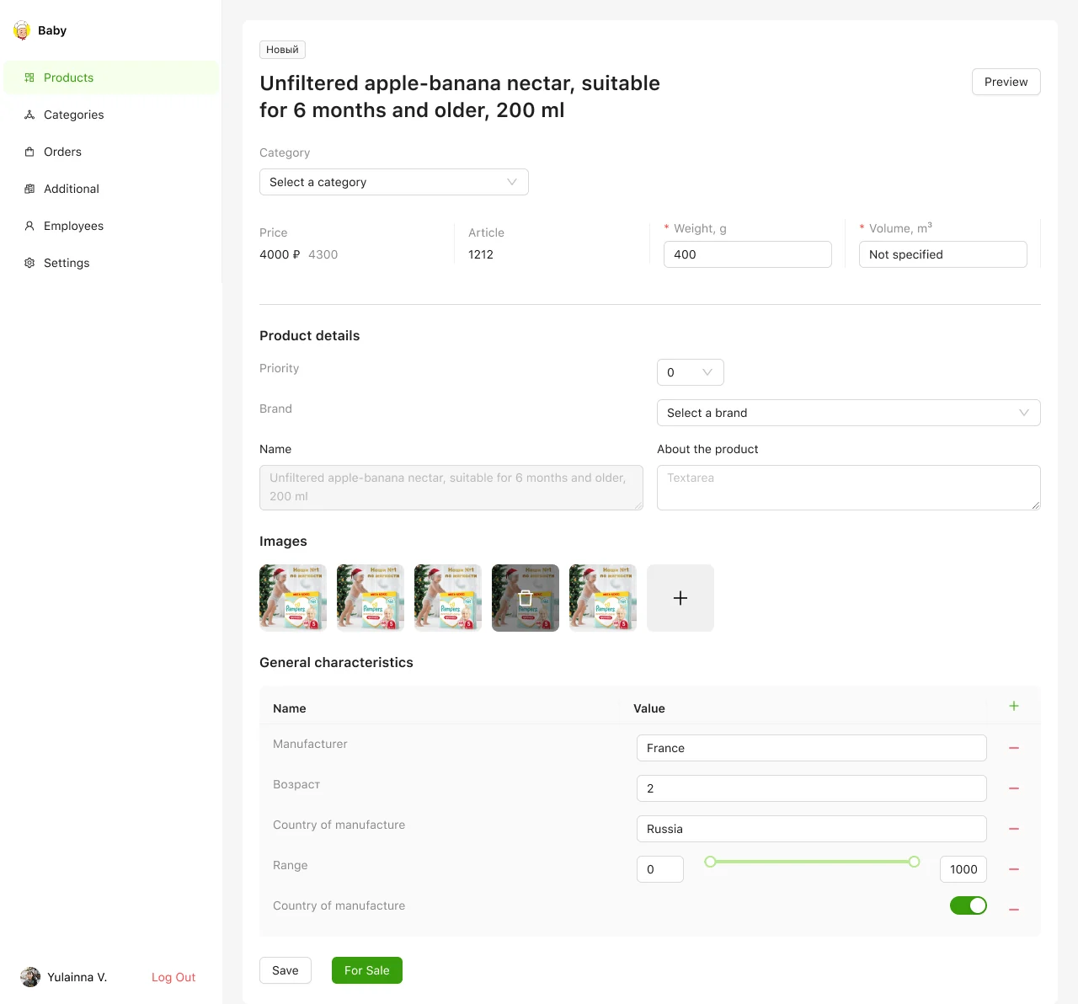Image resolution: width=1078 pixels, height=1004 pixels.
Task: Open Employees section
Action: pos(111,226)
